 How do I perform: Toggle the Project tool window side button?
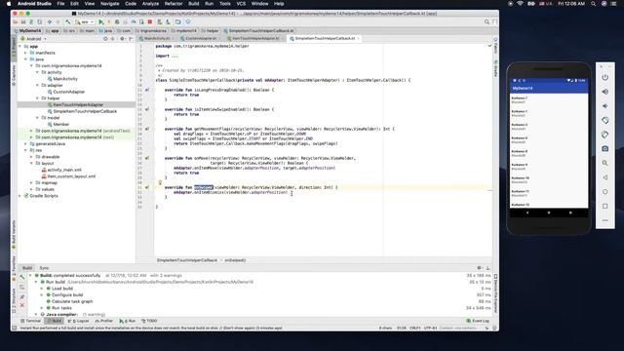point(14,50)
